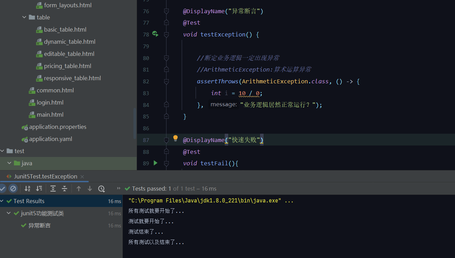The width and height of the screenshot is (455, 258).
Task: Select the table folder label
Action: [x=43, y=17]
